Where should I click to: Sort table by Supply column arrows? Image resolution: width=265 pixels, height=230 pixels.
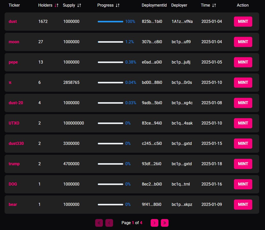pyautogui.click(x=79, y=5)
